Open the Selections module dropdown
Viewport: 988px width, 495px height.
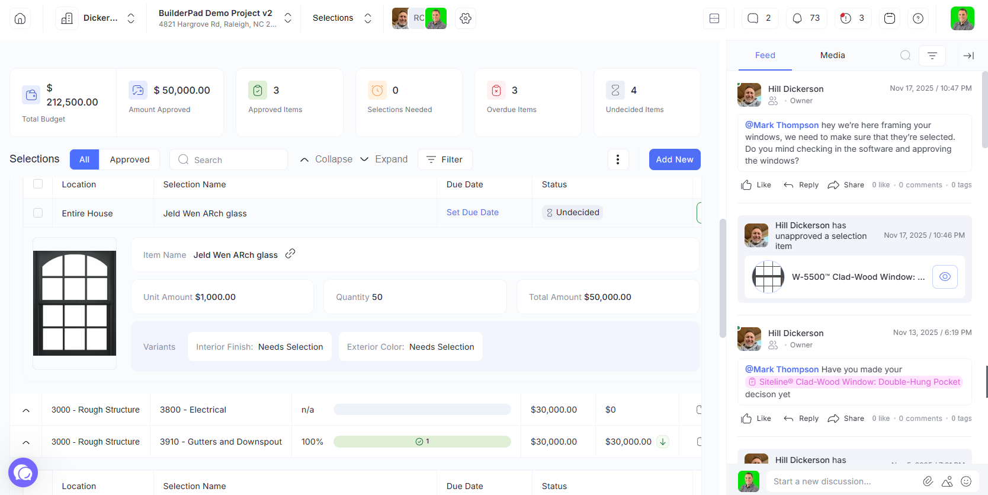pyautogui.click(x=342, y=18)
